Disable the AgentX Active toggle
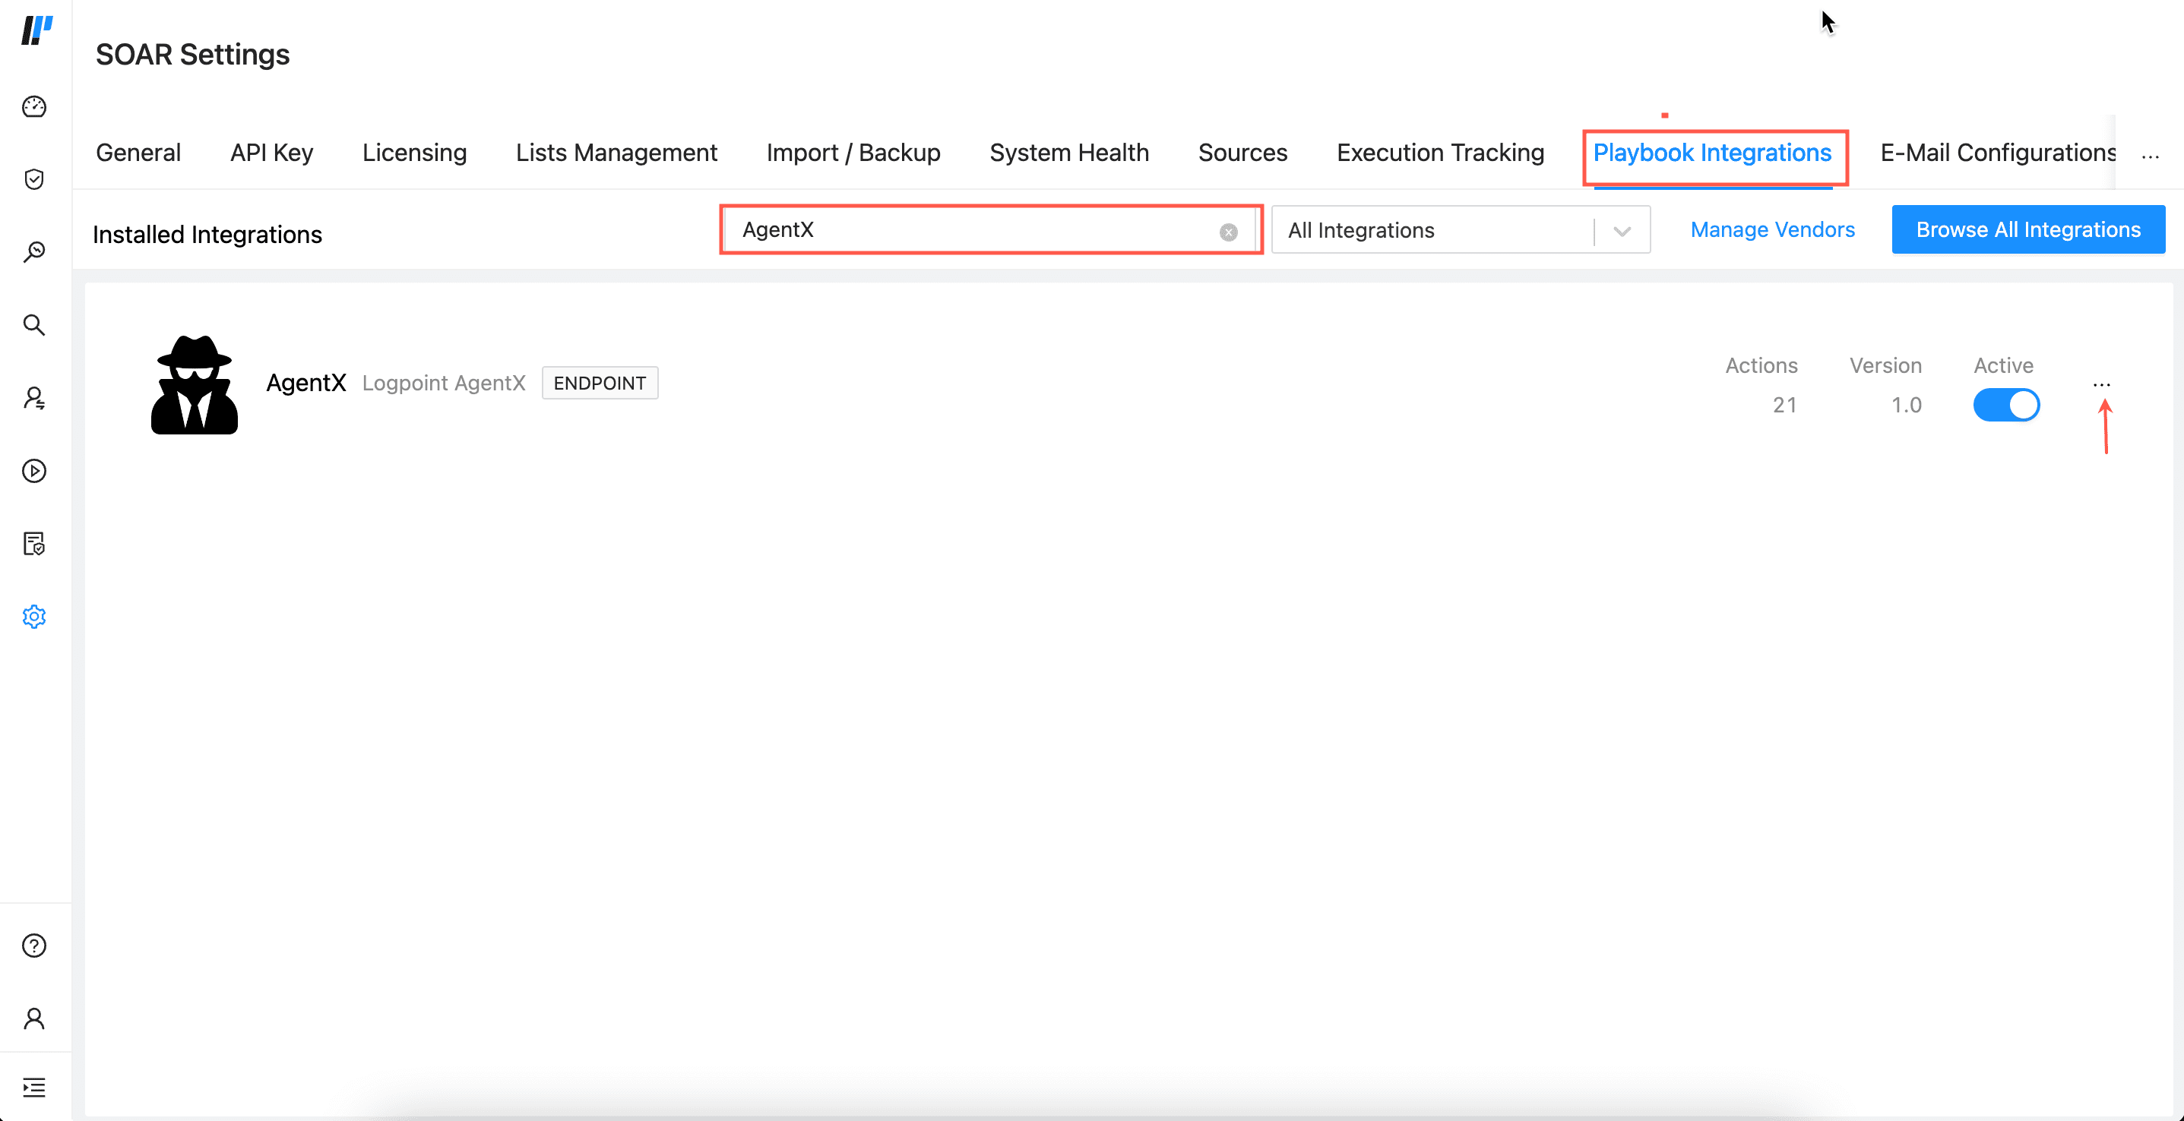The image size is (2184, 1121). coord(2005,405)
